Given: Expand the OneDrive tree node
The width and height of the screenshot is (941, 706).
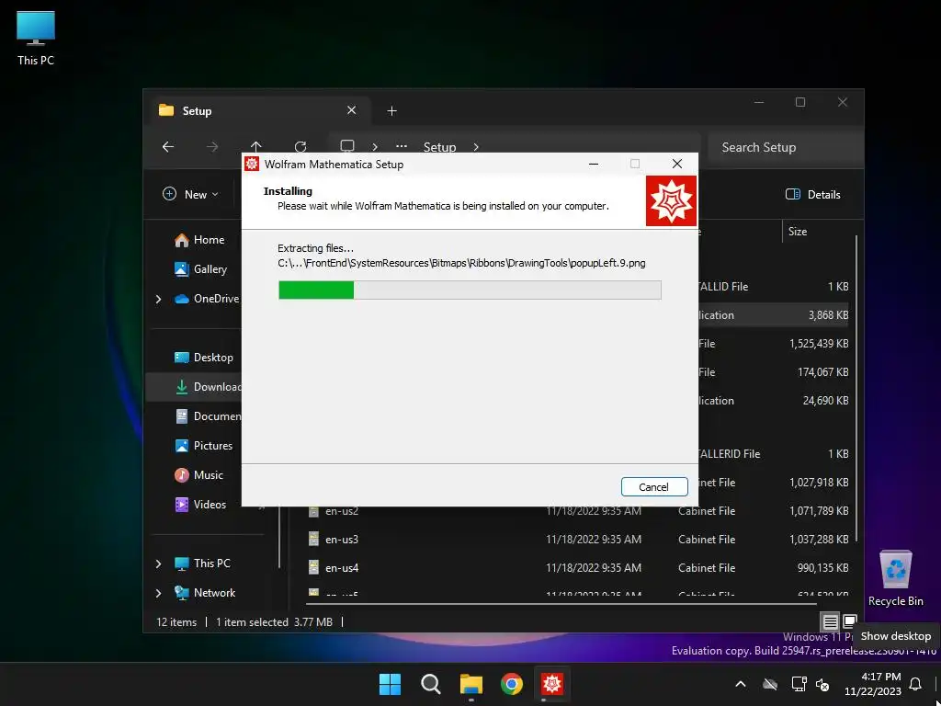Looking at the screenshot, I should (x=158, y=299).
